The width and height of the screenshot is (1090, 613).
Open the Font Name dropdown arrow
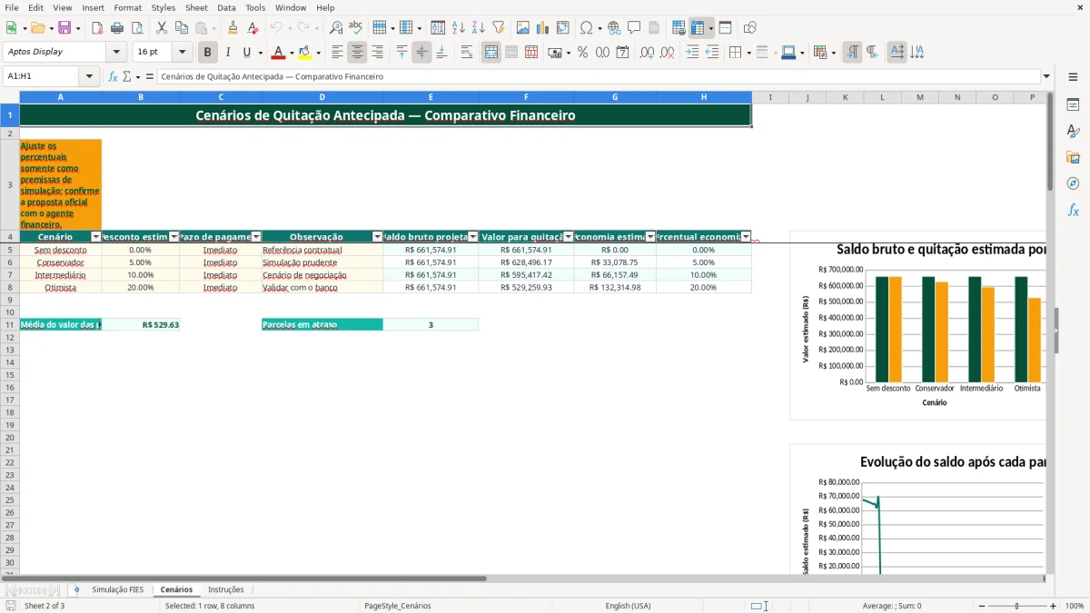(116, 53)
